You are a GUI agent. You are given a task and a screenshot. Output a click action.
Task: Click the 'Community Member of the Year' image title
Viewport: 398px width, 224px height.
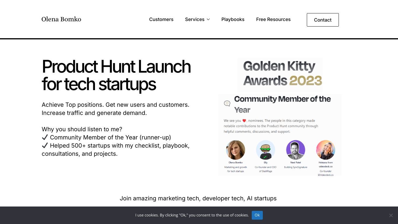click(282, 104)
